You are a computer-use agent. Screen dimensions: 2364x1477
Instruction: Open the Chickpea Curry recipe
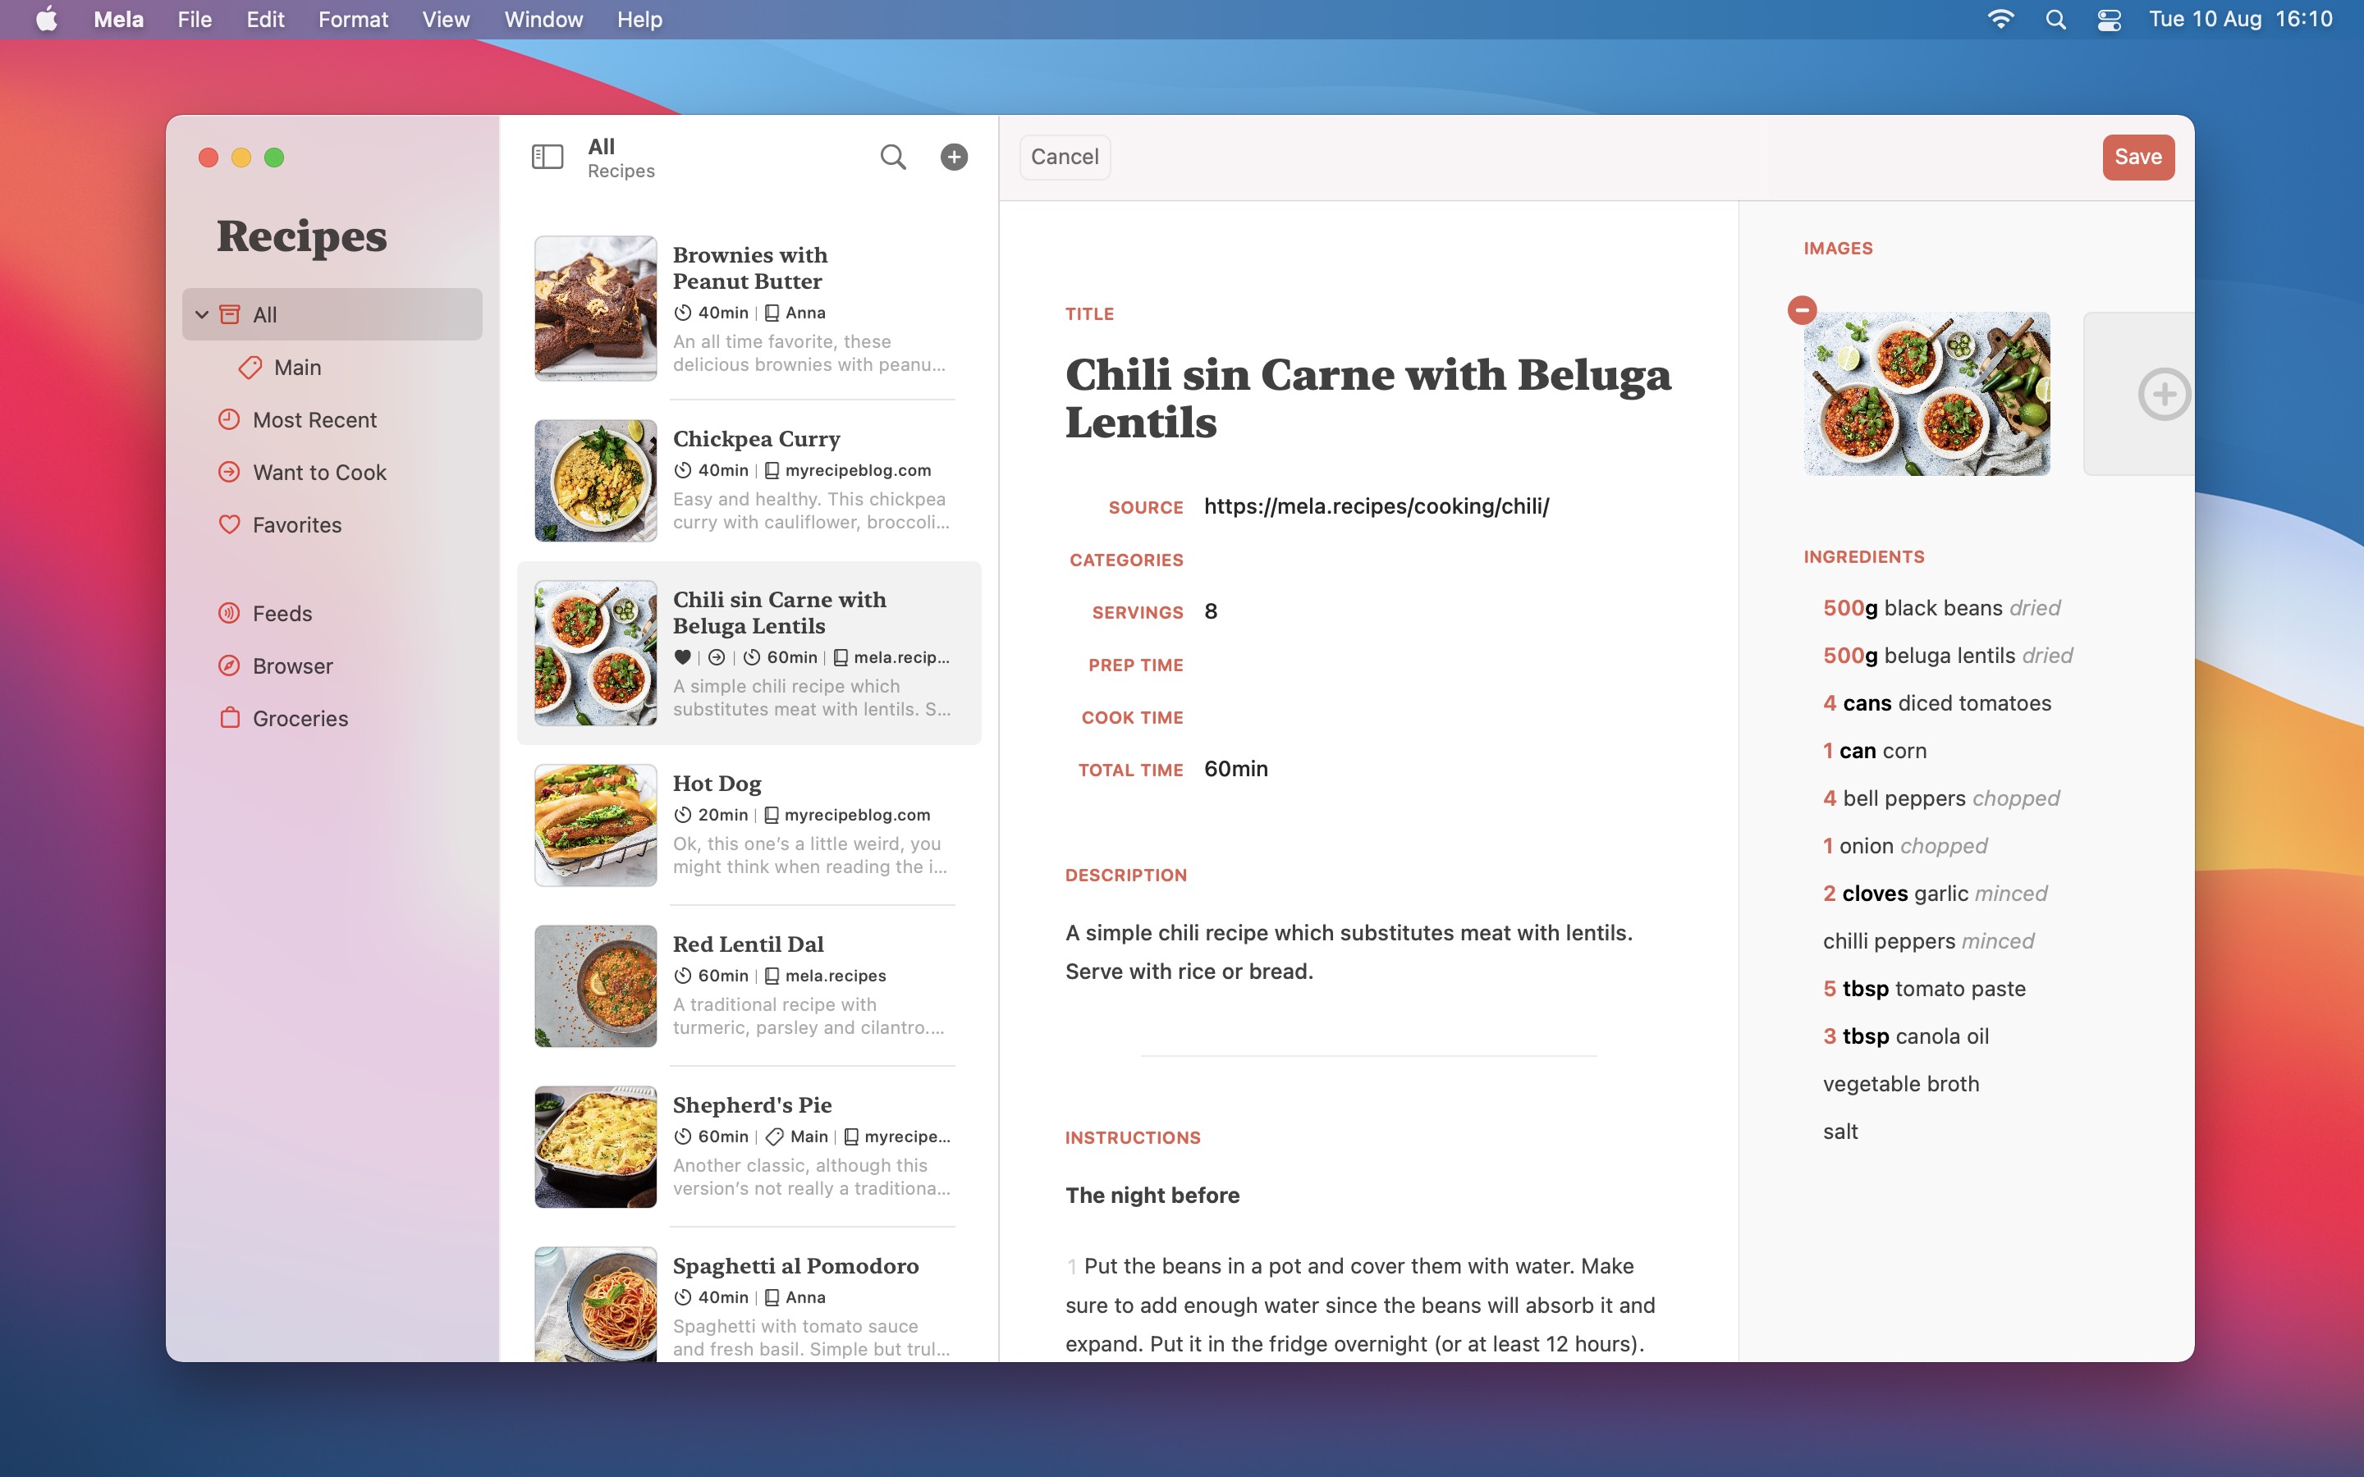749,481
